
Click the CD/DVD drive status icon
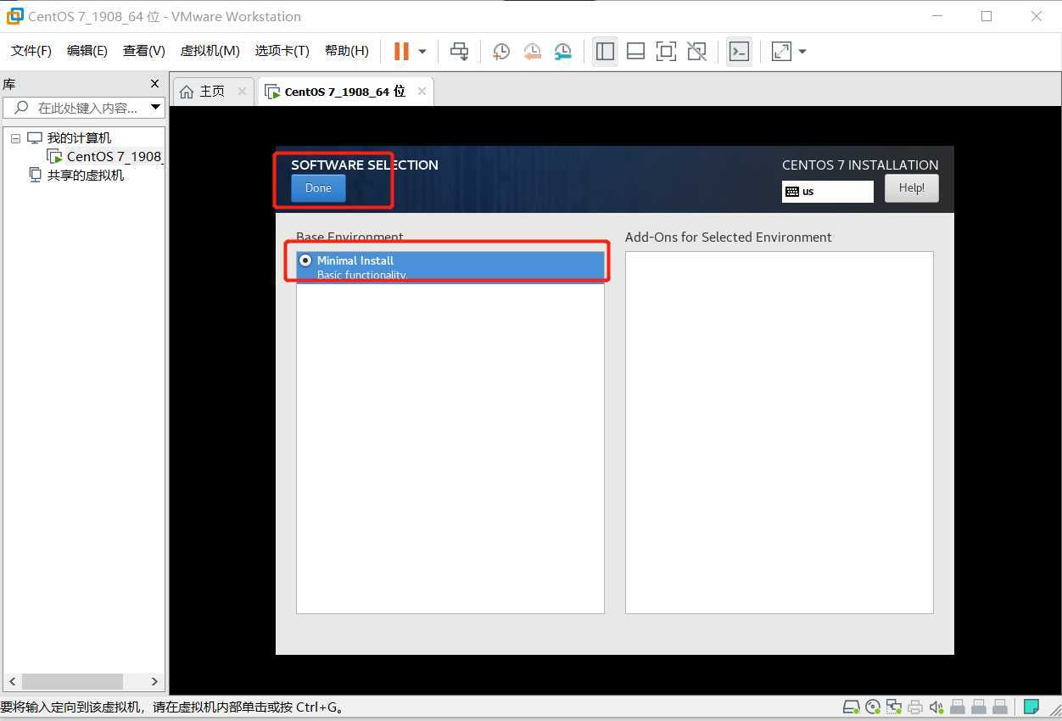pyautogui.click(x=873, y=707)
